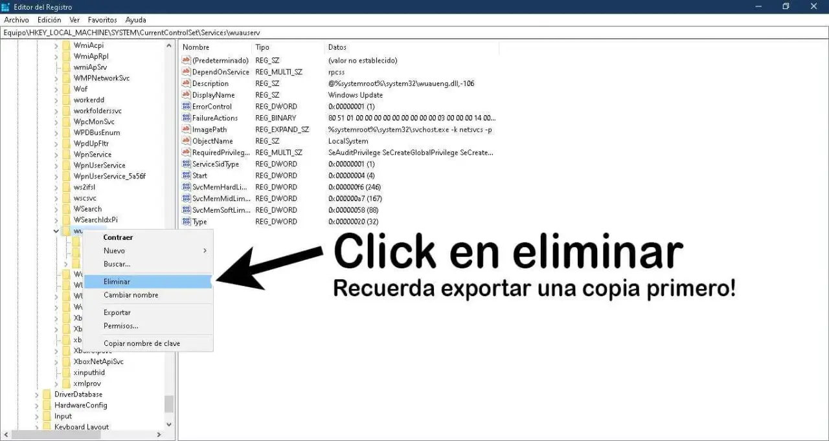829x441 pixels.
Task: Sort values by the Tipo column header
Action: click(288, 47)
